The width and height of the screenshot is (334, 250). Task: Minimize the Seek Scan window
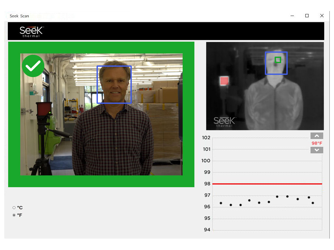click(292, 16)
